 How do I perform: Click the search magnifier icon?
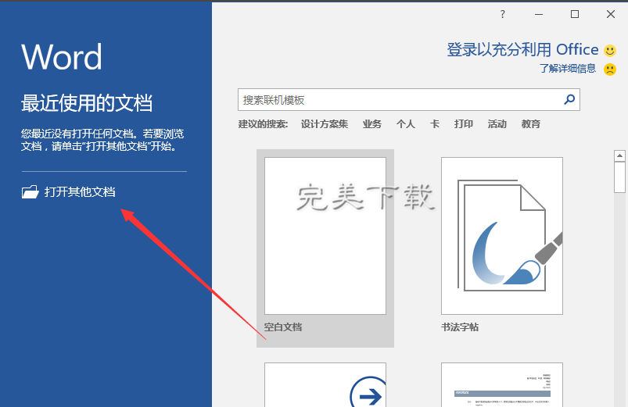pyautogui.click(x=569, y=99)
